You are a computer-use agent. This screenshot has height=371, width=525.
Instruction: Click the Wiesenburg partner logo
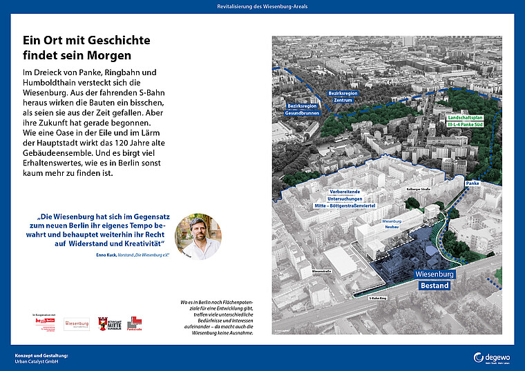point(77,324)
